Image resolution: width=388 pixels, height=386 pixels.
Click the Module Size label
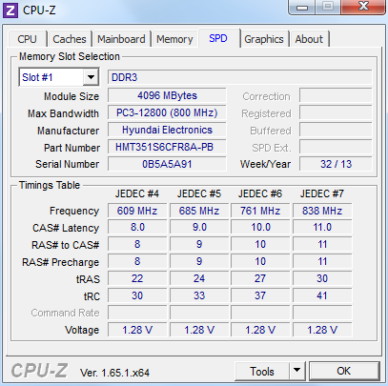[x=71, y=96]
